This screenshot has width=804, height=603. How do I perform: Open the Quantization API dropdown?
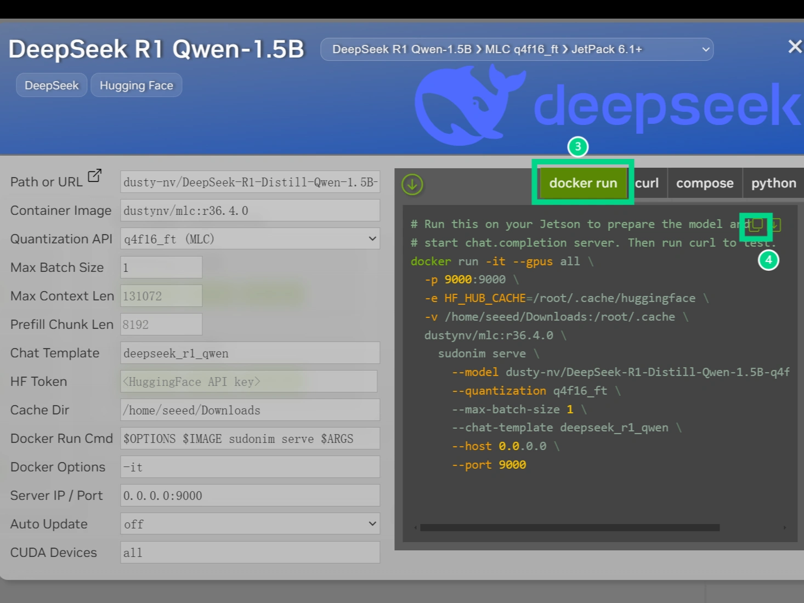[x=371, y=238]
